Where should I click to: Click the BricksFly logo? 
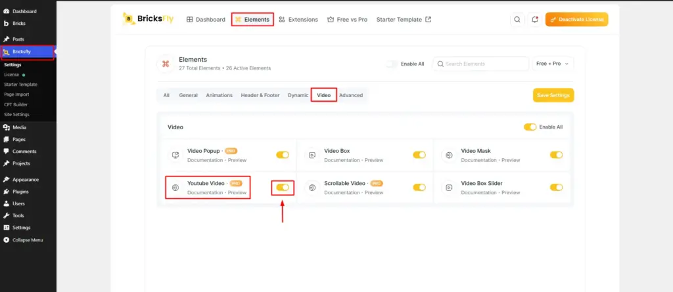click(x=148, y=19)
